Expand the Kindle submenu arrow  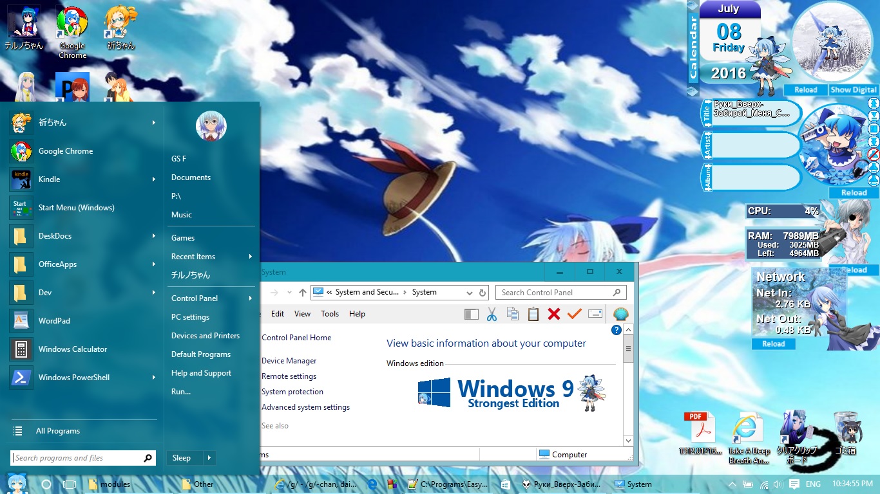pos(153,179)
